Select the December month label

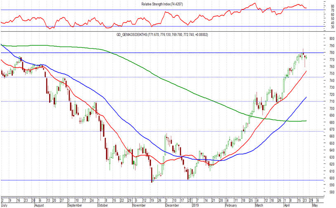pyautogui.click(x=172, y=205)
